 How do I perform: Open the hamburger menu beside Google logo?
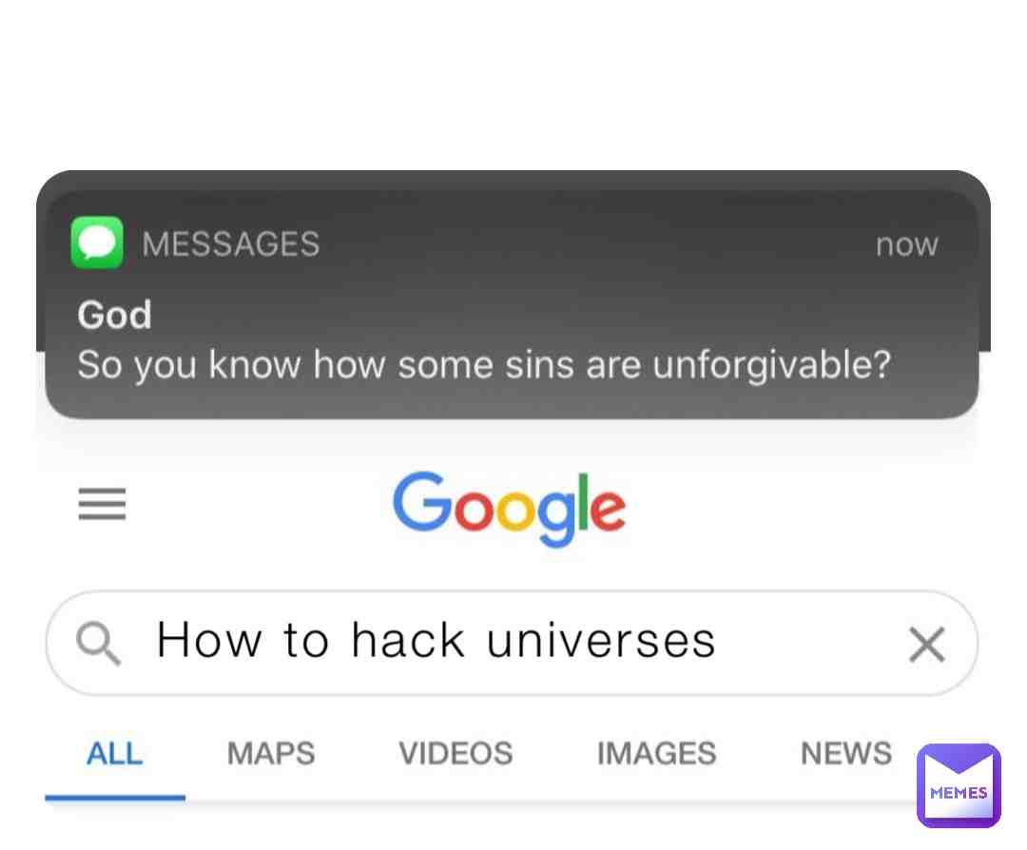coord(102,504)
